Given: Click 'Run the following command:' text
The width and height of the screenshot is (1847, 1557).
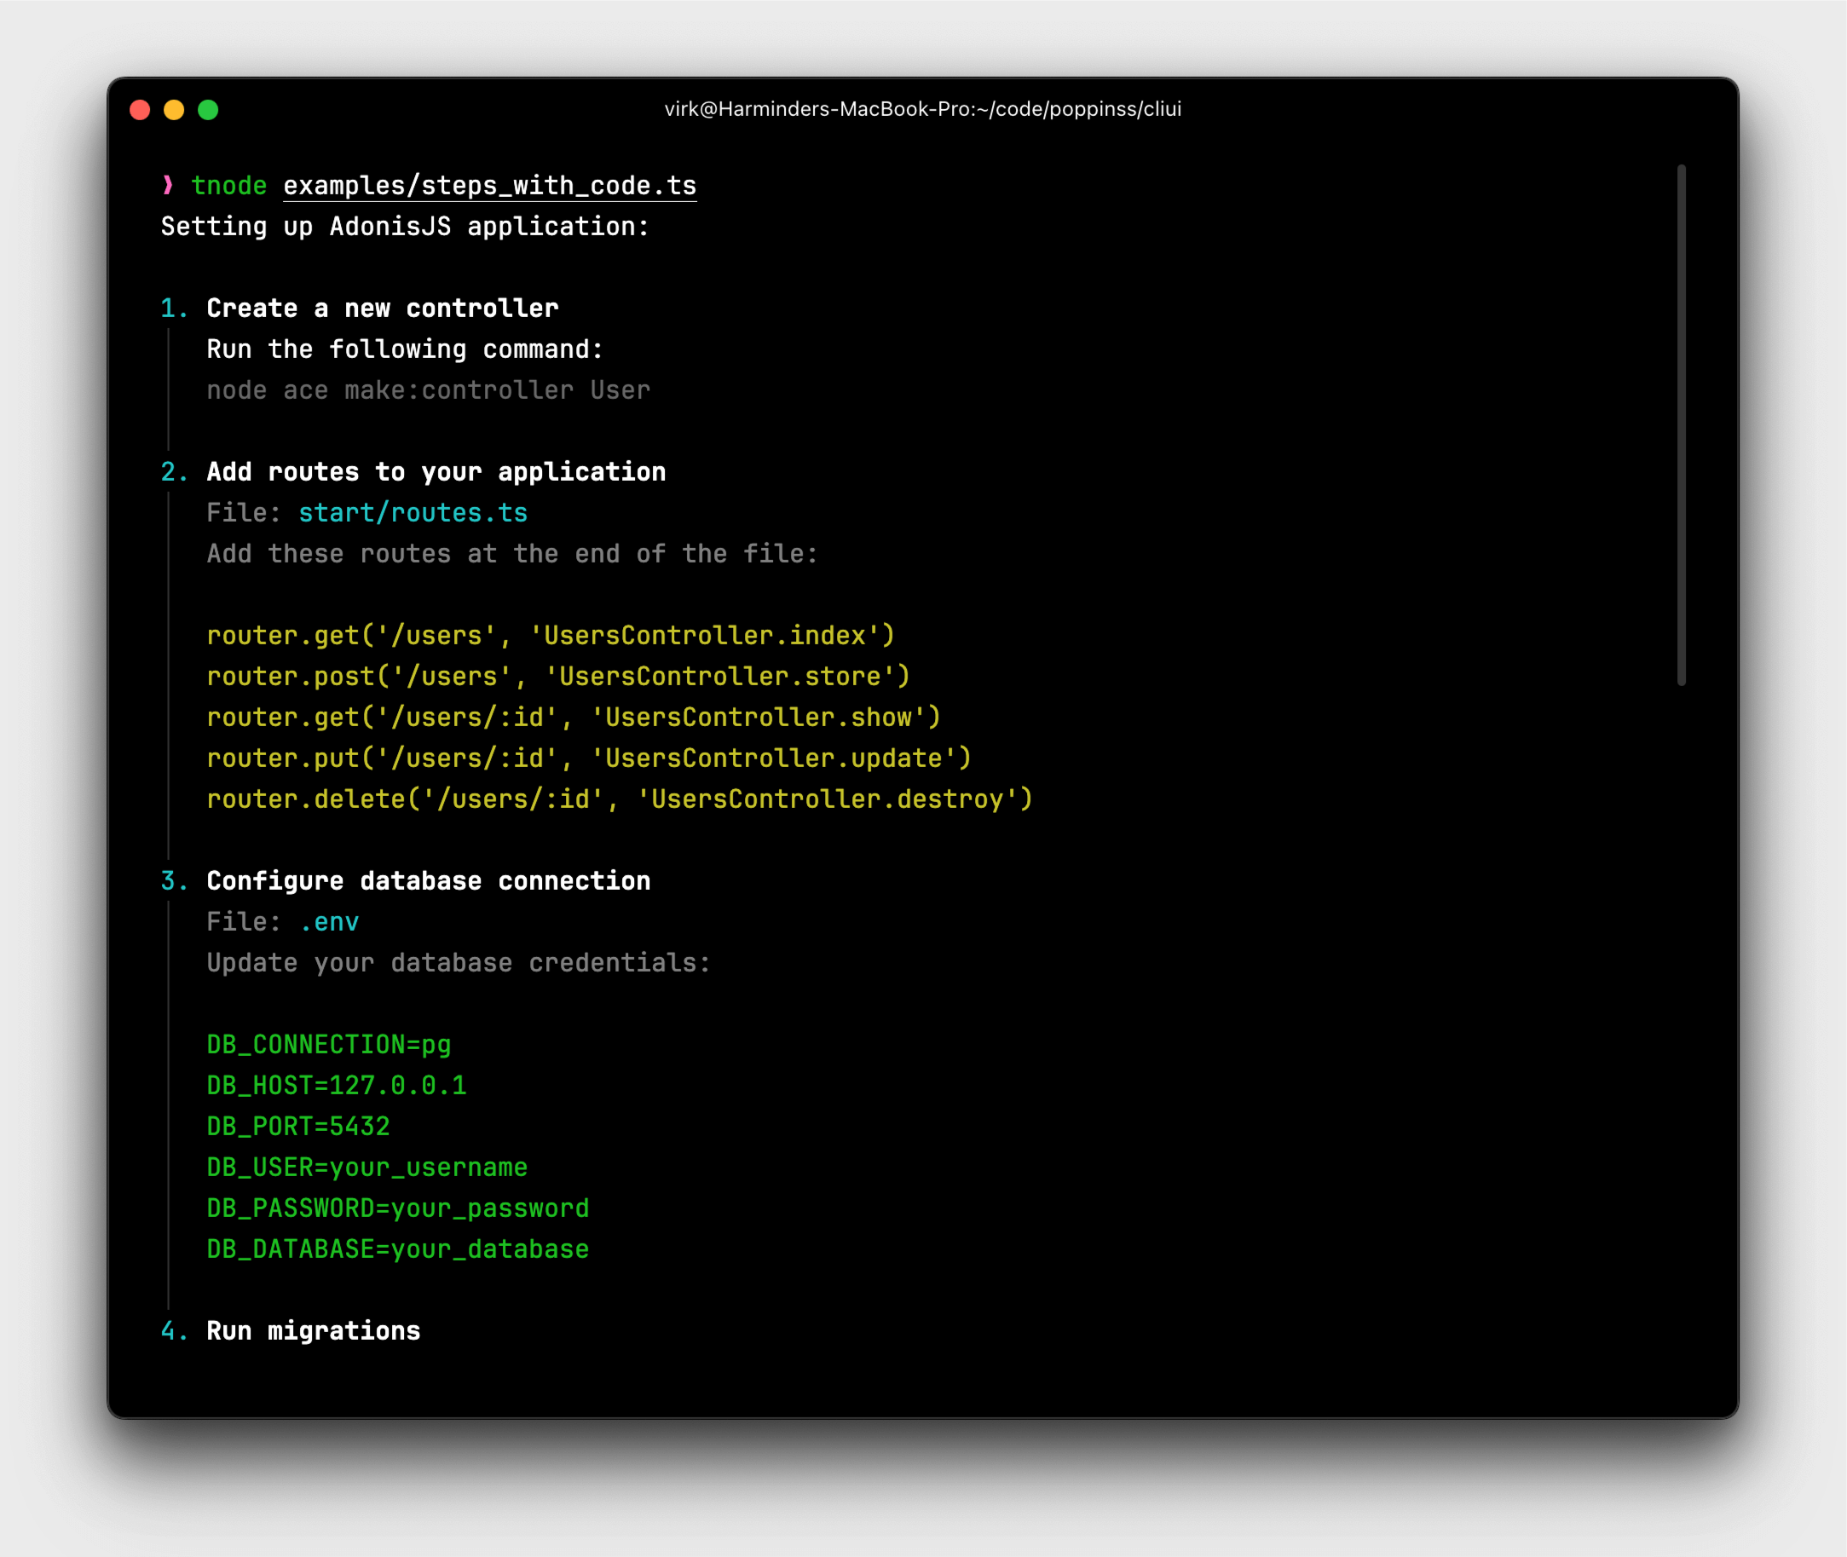Looking at the screenshot, I should pos(405,349).
